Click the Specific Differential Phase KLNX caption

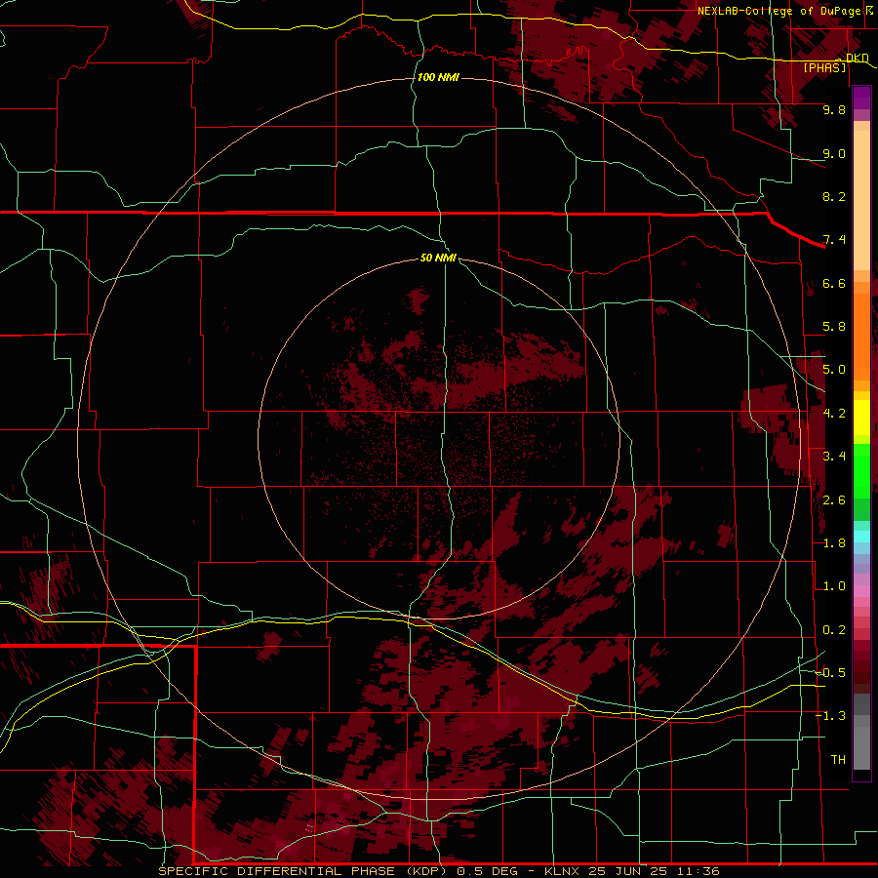coord(438,871)
